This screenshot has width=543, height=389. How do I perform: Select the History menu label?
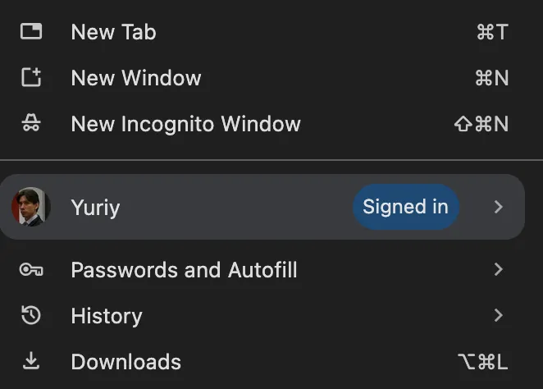point(107,316)
